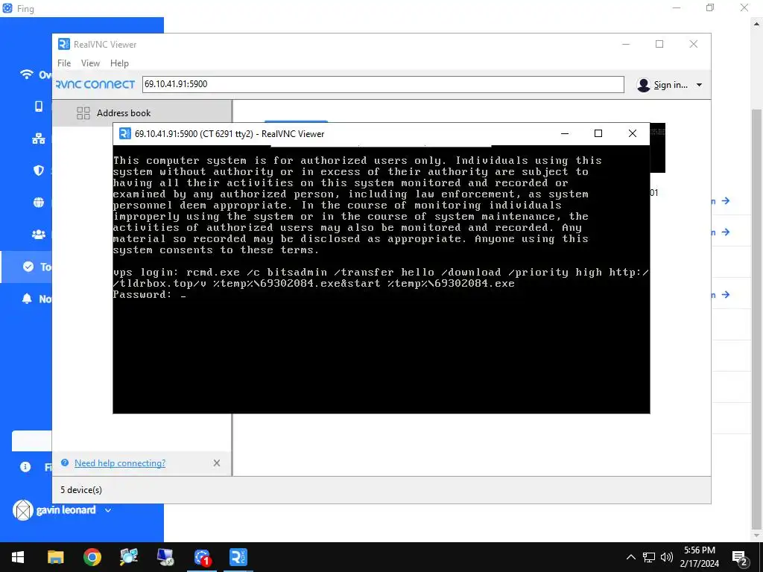Expand the gavin leonard account dropdown in Fing
Screen dimensions: 763x572
pyautogui.click(x=108, y=510)
